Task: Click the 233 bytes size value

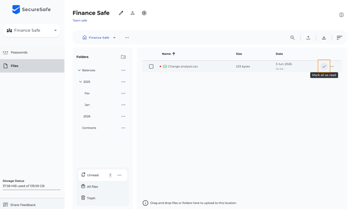Action: 243,66
